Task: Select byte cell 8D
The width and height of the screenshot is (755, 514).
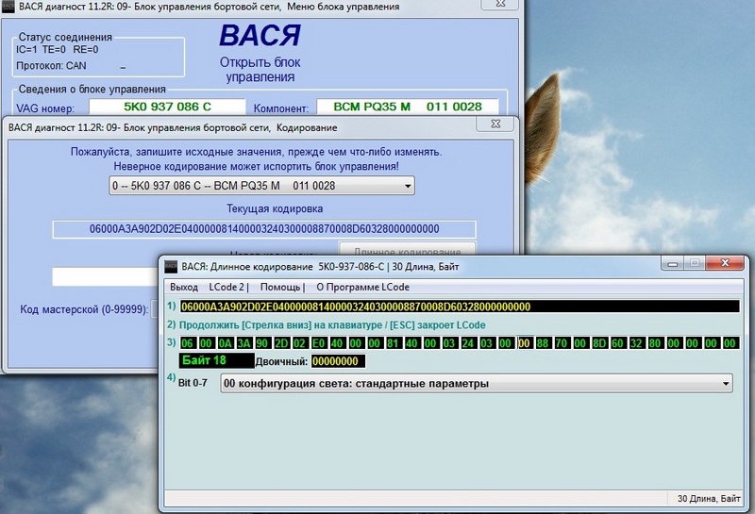Action: [x=599, y=343]
